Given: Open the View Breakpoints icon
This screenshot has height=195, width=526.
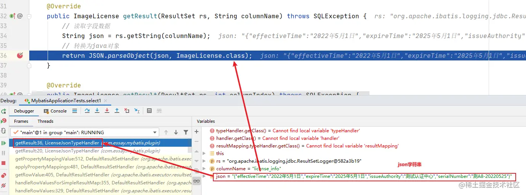Looking at the screenshot, I should [4, 175].
